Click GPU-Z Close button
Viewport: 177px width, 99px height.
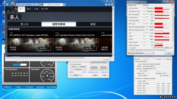[169, 53]
